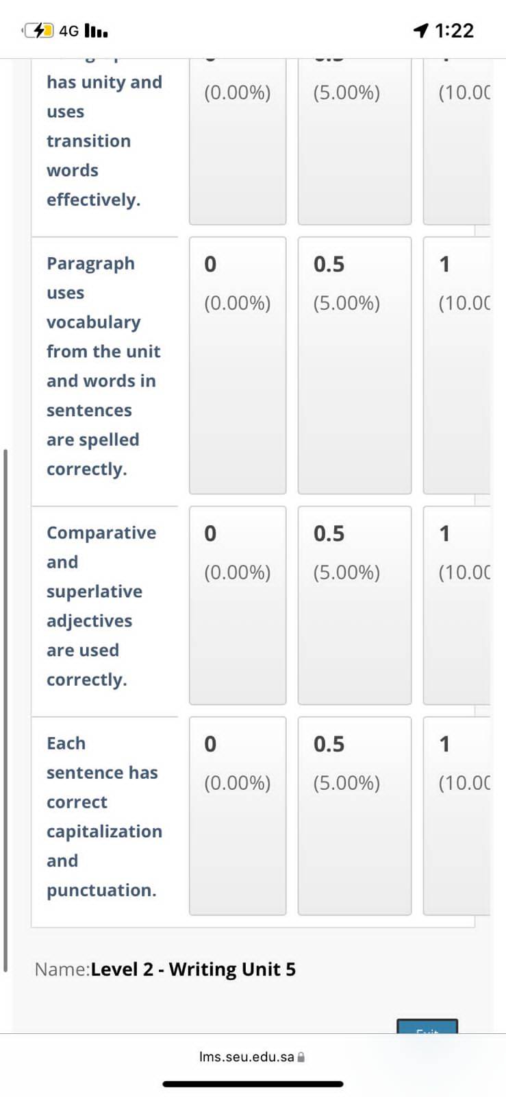The width and height of the screenshot is (506, 1097).
Task: Select 0 score for capitalization and punctuation criterion
Action: pos(238,815)
